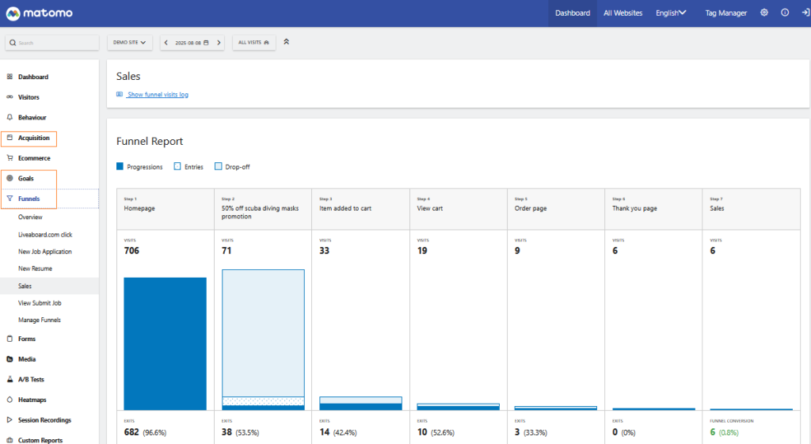Open All Websites in top menu
The image size is (811, 444).
[623, 13]
